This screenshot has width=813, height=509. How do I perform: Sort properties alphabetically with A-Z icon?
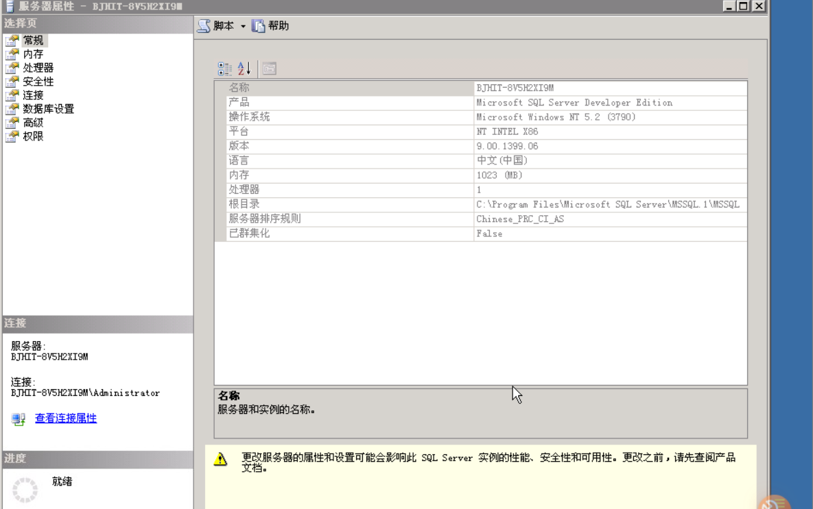(244, 69)
